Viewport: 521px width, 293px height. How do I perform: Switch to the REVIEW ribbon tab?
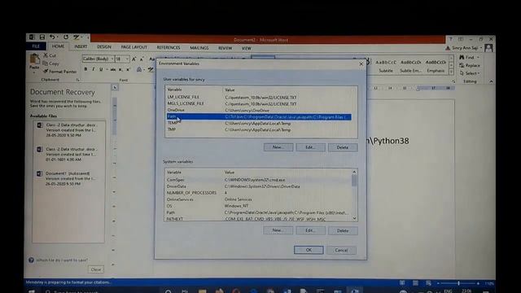pyautogui.click(x=225, y=48)
